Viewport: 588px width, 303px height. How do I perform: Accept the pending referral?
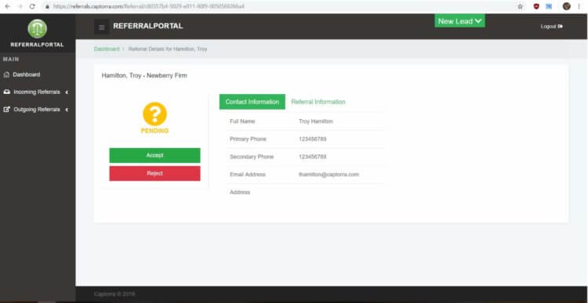click(x=155, y=156)
